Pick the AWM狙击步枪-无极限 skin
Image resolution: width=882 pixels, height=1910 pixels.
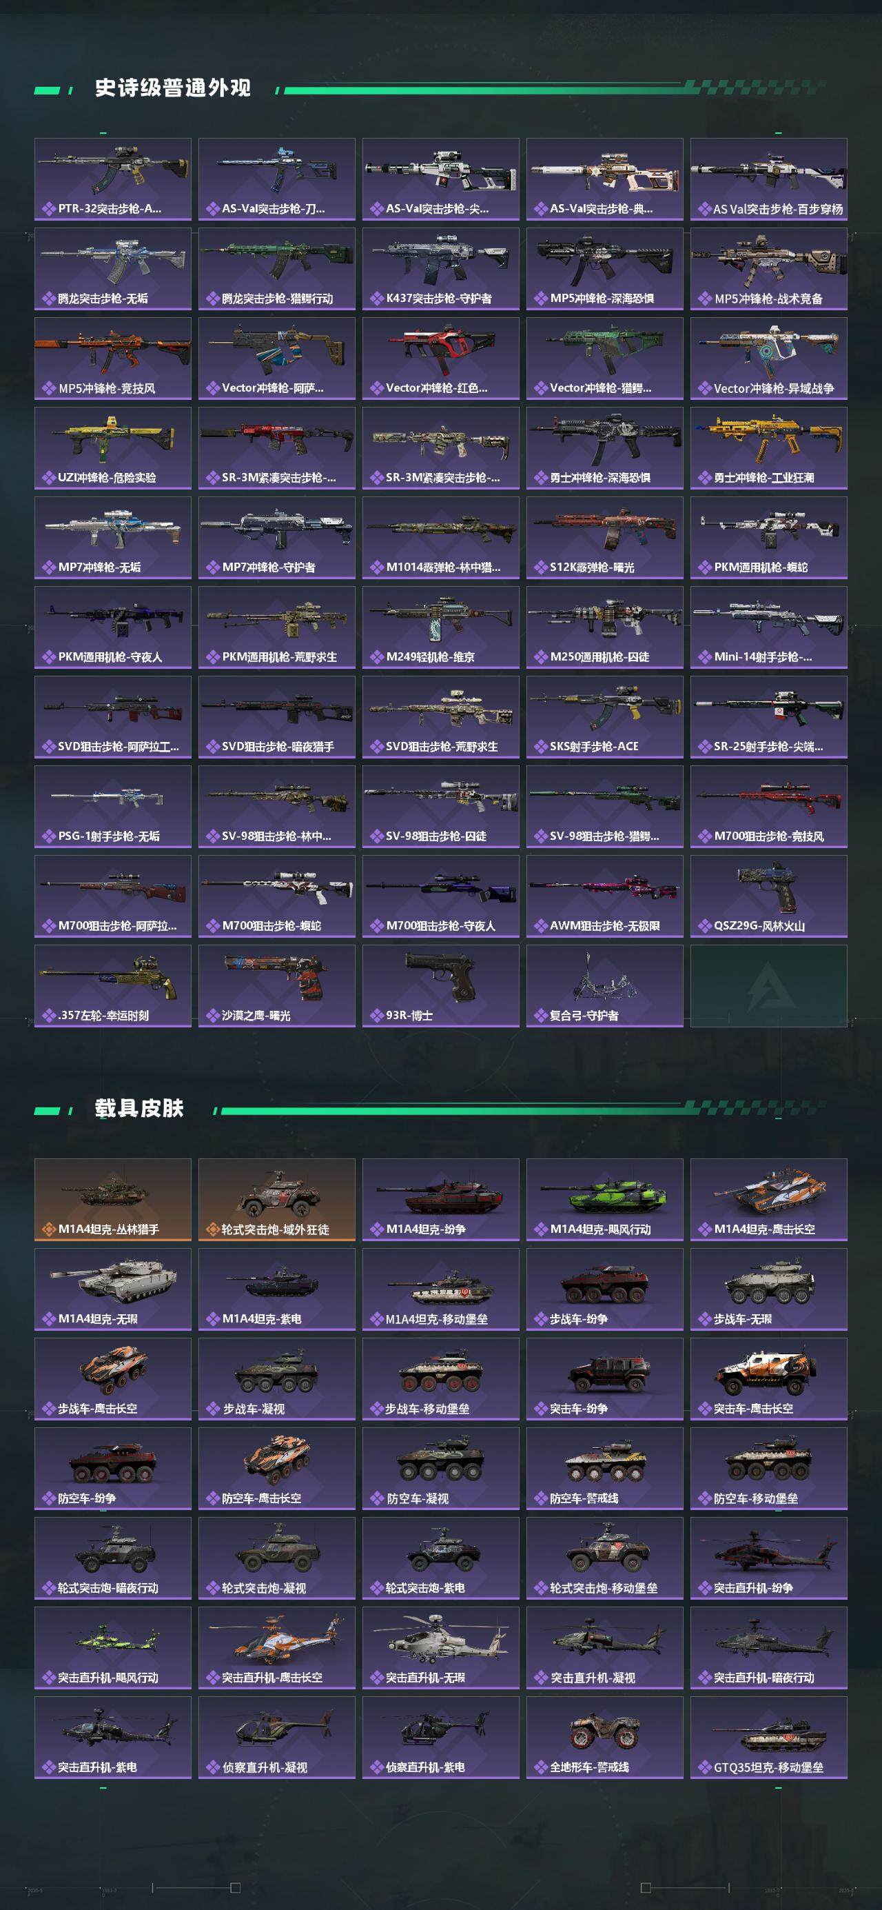point(605,896)
